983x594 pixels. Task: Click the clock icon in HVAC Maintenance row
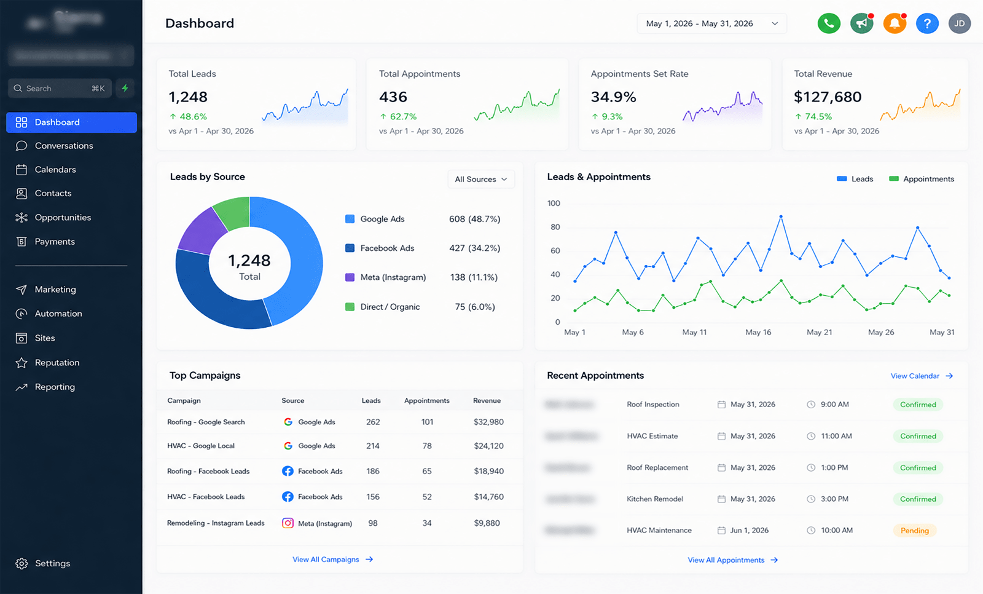click(x=811, y=530)
